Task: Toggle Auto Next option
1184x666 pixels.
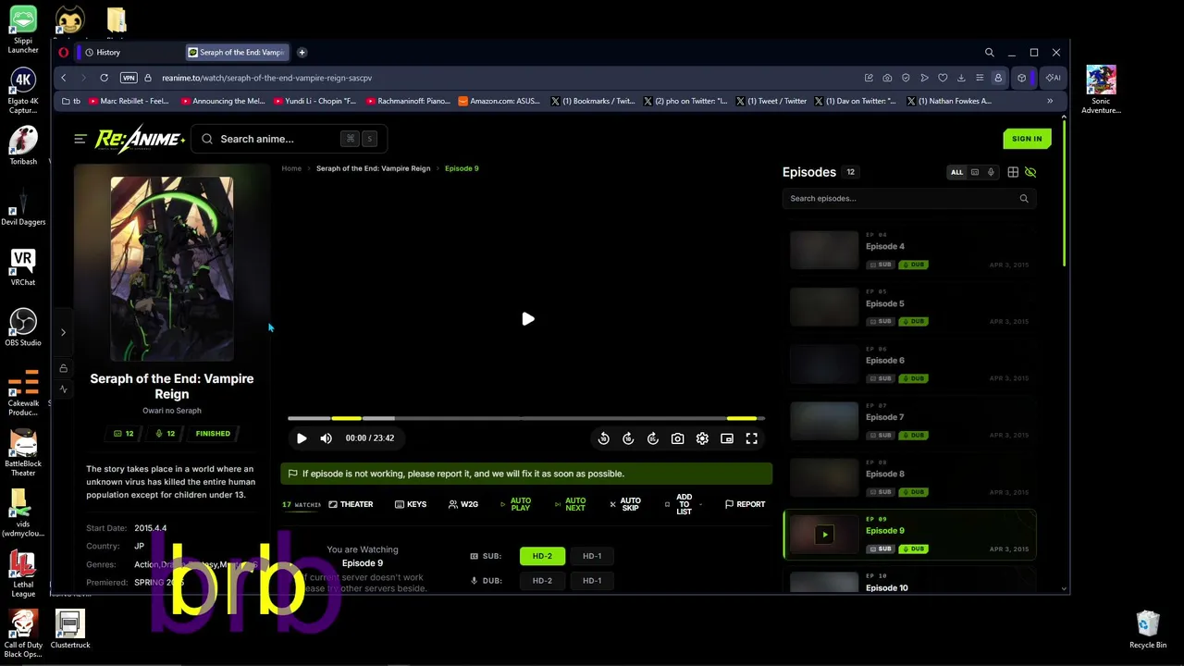Action: pyautogui.click(x=571, y=504)
